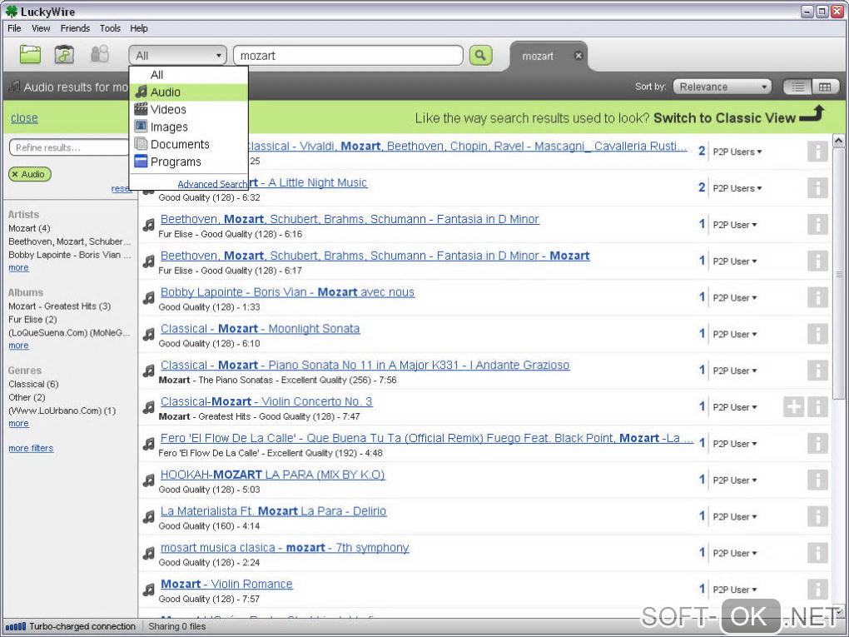Open the search category All dropdown
The image size is (849, 637).
point(177,55)
